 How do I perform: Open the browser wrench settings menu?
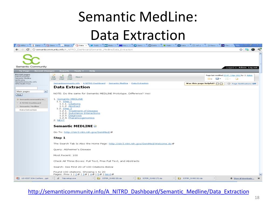[260, 50]
